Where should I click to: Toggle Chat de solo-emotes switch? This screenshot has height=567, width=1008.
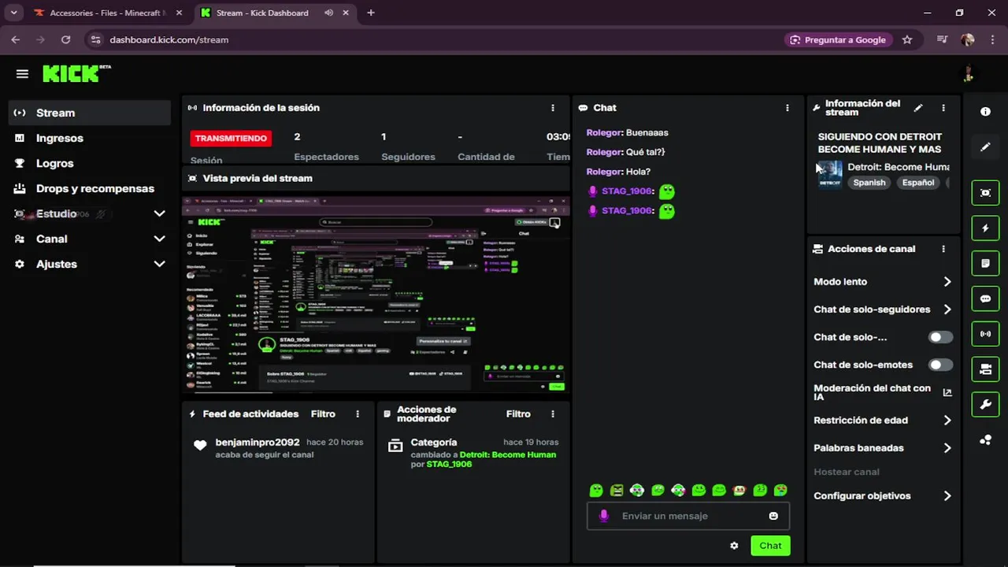tap(940, 365)
